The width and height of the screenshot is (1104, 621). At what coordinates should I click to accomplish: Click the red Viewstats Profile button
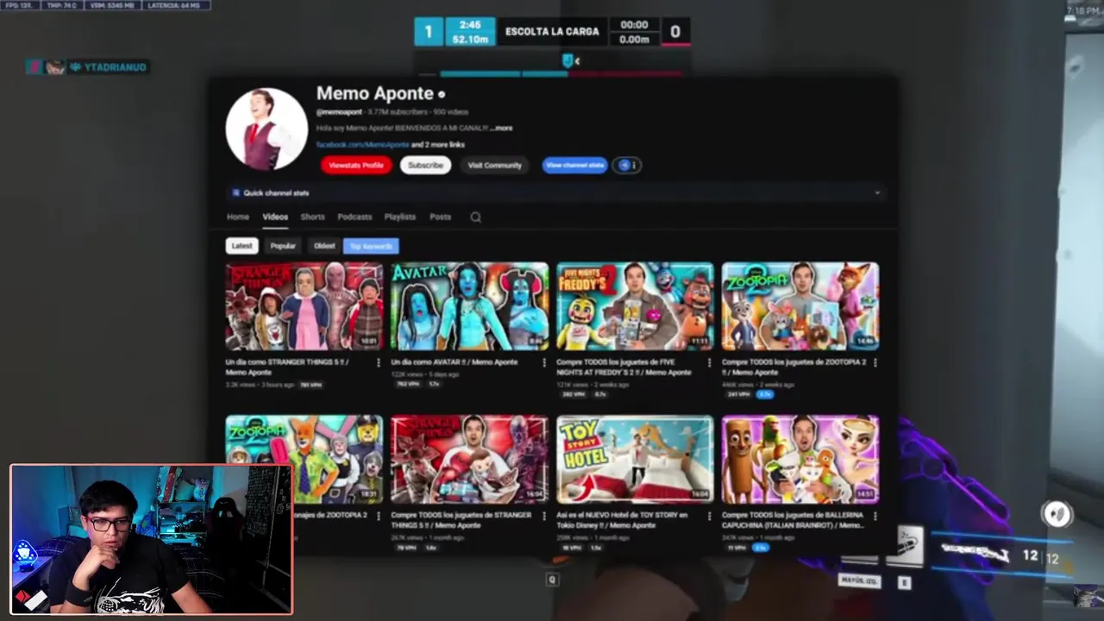tap(356, 165)
